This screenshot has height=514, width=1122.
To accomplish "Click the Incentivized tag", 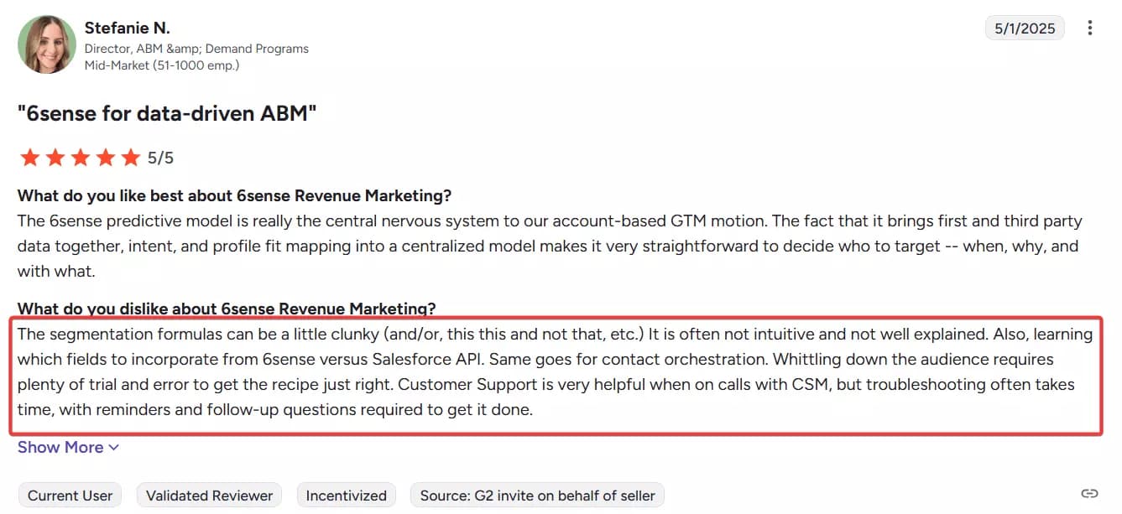I will tap(346, 496).
